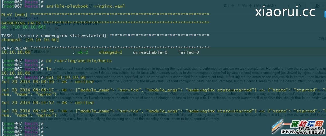The height and width of the screenshot is (136, 326).
Task: Click the failed=0 recap value
Action: pos(188,52)
